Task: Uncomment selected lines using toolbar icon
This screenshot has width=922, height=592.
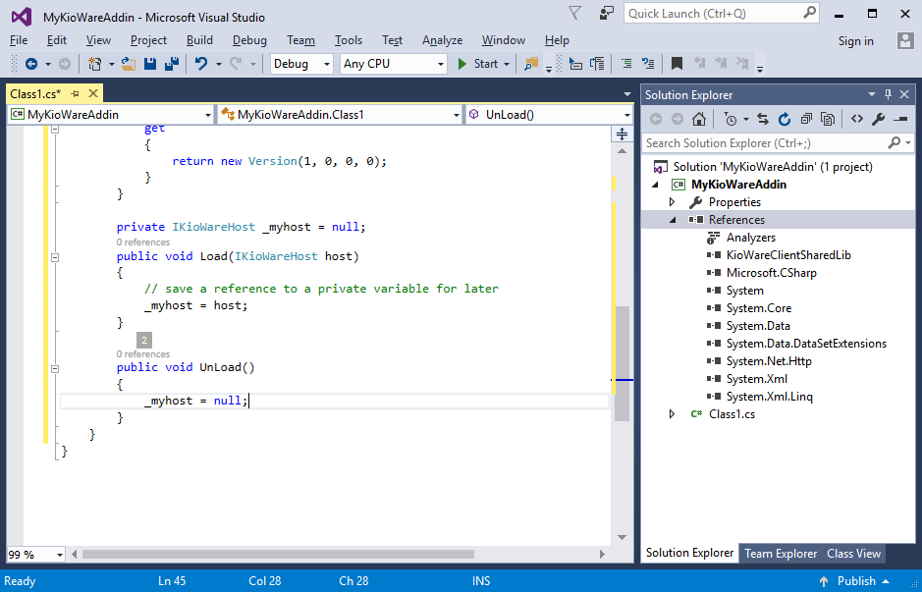Action: coord(648,64)
